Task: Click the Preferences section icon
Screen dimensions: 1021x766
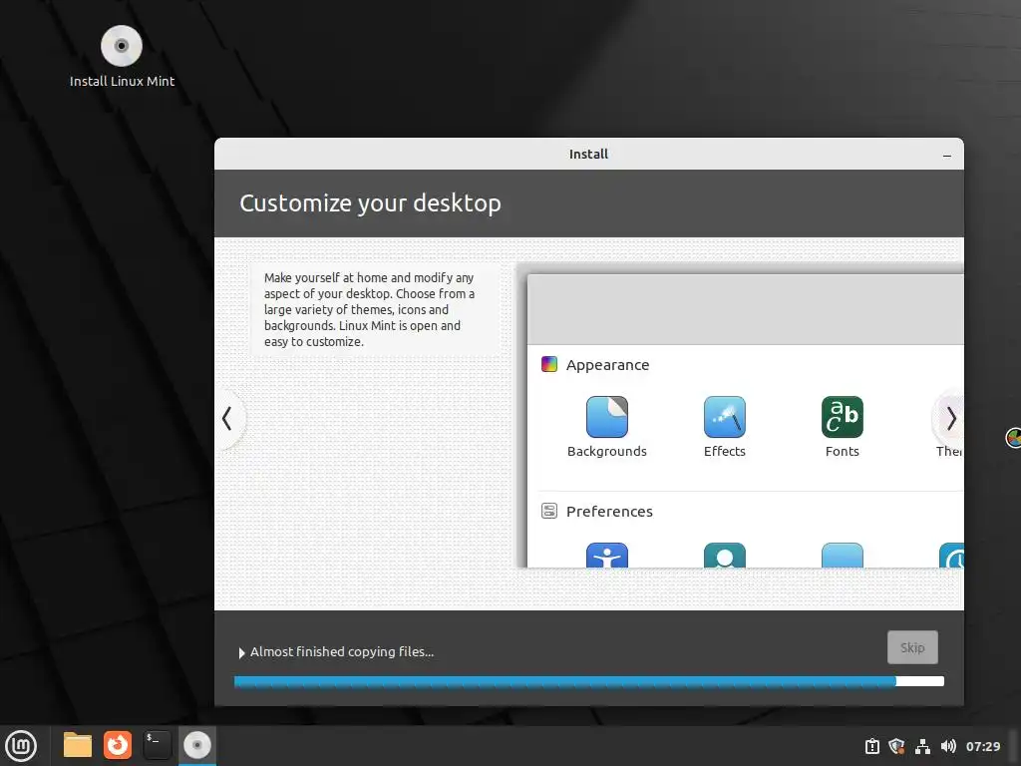Action: point(549,511)
